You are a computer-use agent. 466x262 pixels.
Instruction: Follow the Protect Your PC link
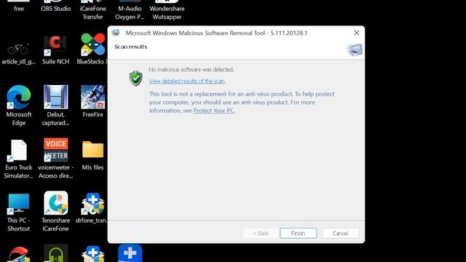213,111
